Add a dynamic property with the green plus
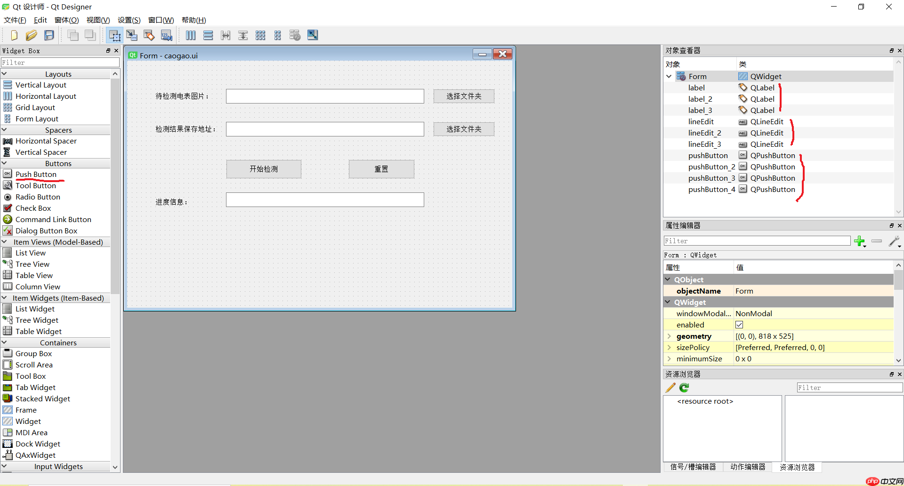 tap(860, 241)
